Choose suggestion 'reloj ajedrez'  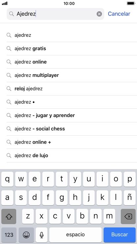(x=71, y=89)
